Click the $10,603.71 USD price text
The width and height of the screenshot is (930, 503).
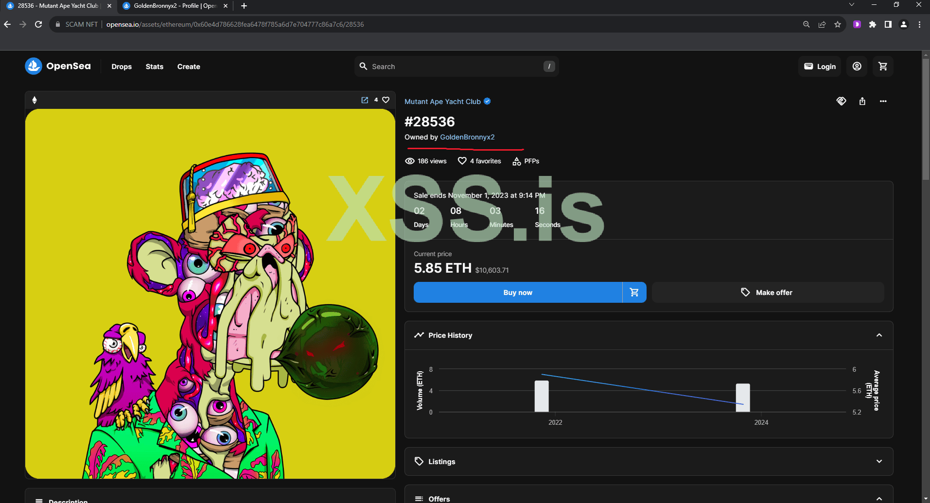click(x=492, y=270)
